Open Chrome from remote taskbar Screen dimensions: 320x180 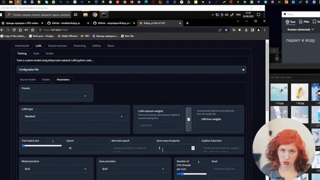click(x=94, y=14)
